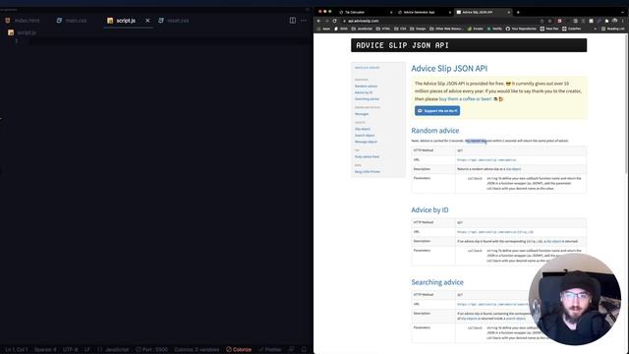
Task: Open the HTML bookmarks folder
Action: tap(383, 29)
